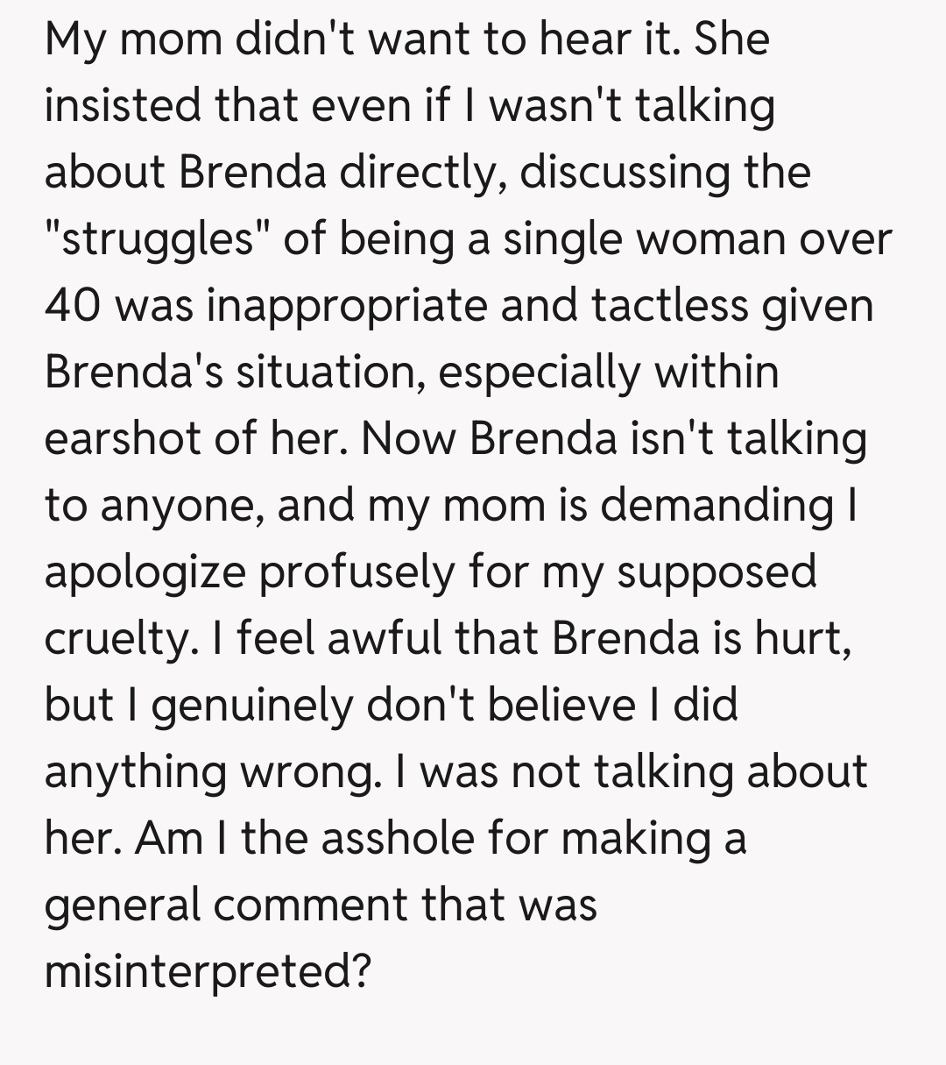Click the word "insisted" in the text
Screen dimensions: 946x1065
pos(122,106)
